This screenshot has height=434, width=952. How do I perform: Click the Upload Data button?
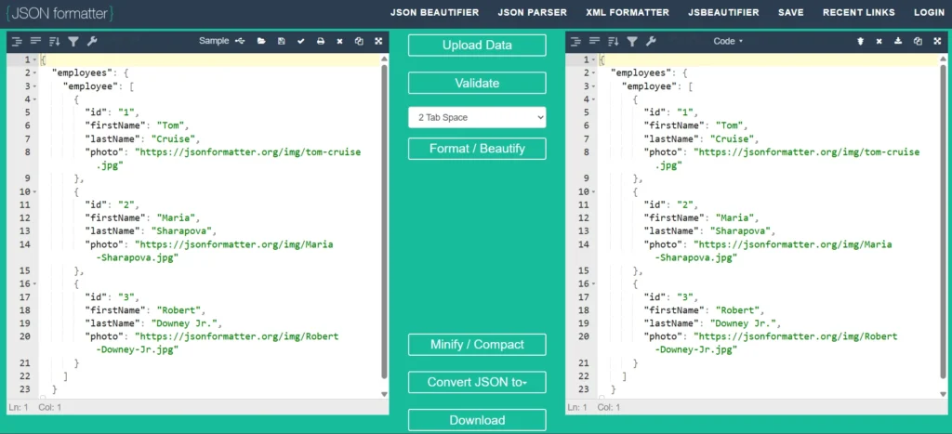pos(477,46)
